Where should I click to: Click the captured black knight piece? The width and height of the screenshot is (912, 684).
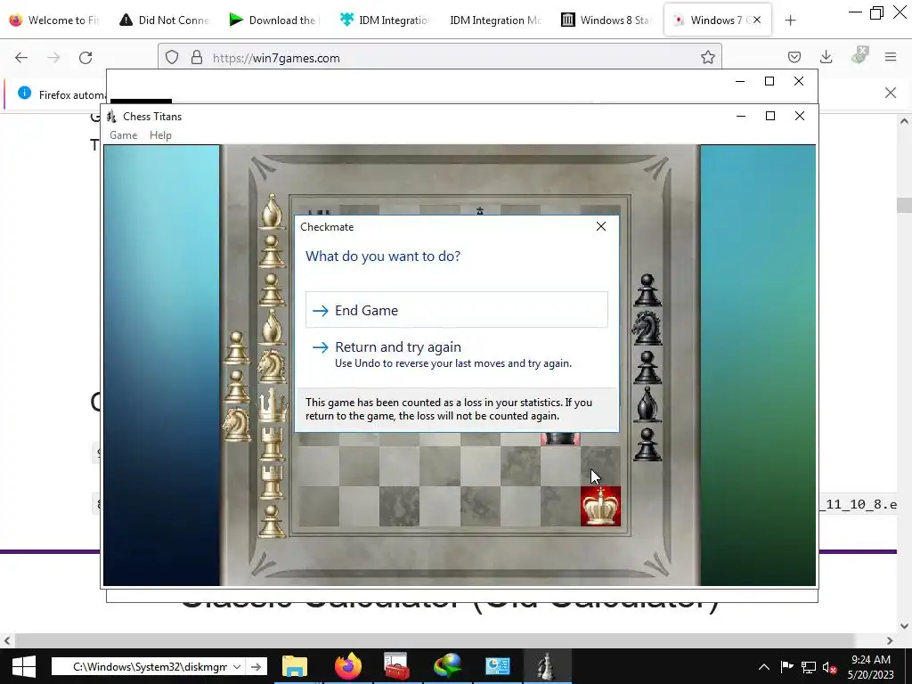tap(647, 328)
